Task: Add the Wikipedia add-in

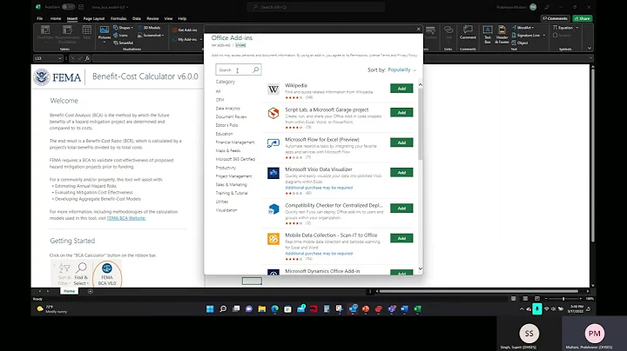Action: 401,89
